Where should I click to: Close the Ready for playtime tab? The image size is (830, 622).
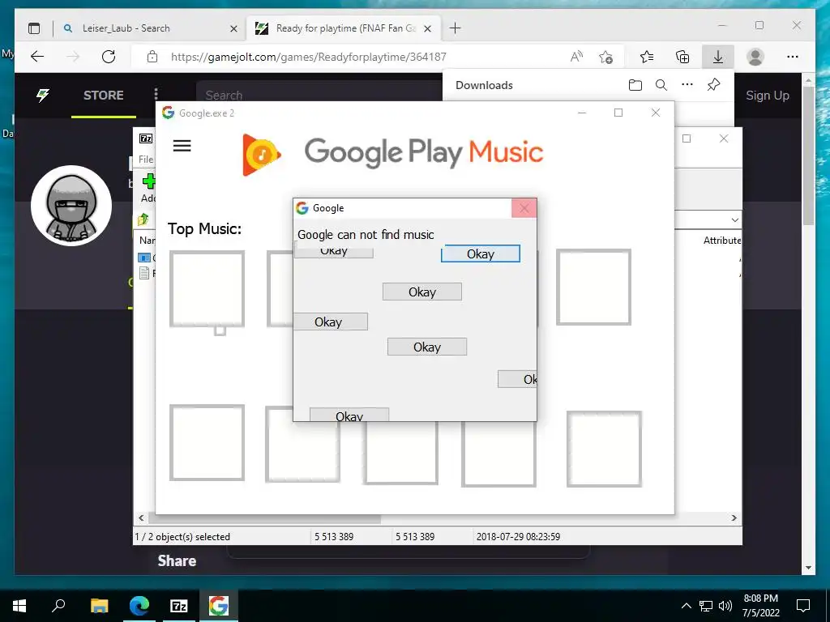428,28
